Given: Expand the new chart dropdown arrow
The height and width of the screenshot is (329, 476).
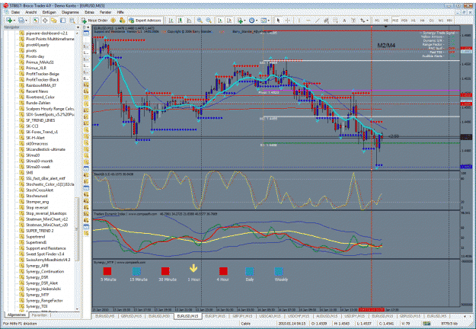Looking at the screenshot, I should coord(14,21).
